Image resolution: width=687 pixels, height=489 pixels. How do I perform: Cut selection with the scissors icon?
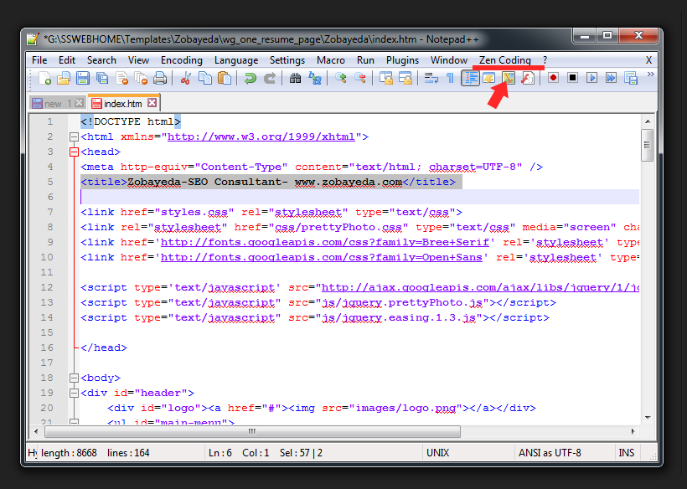186,79
